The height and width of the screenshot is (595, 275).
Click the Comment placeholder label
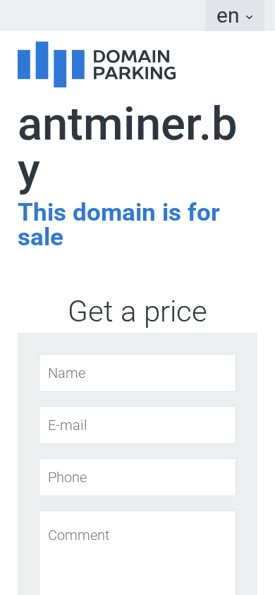[x=79, y=535]
